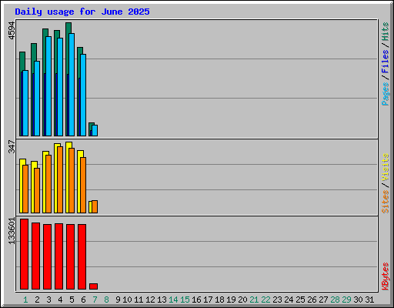Click the red KBytes bar for day 5

click(x=70, y=256)
